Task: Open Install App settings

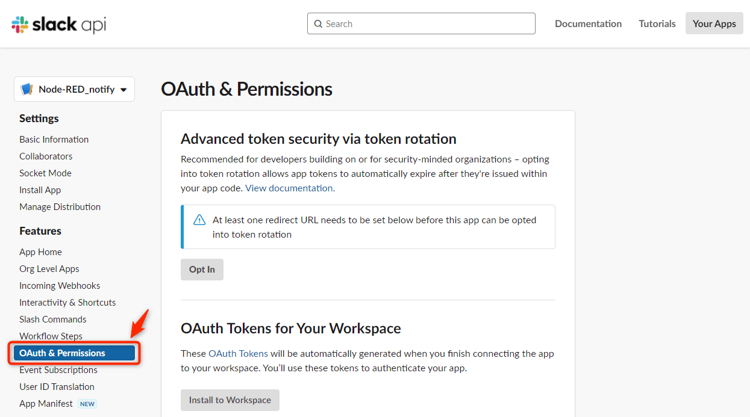Action: click(40, 190)
